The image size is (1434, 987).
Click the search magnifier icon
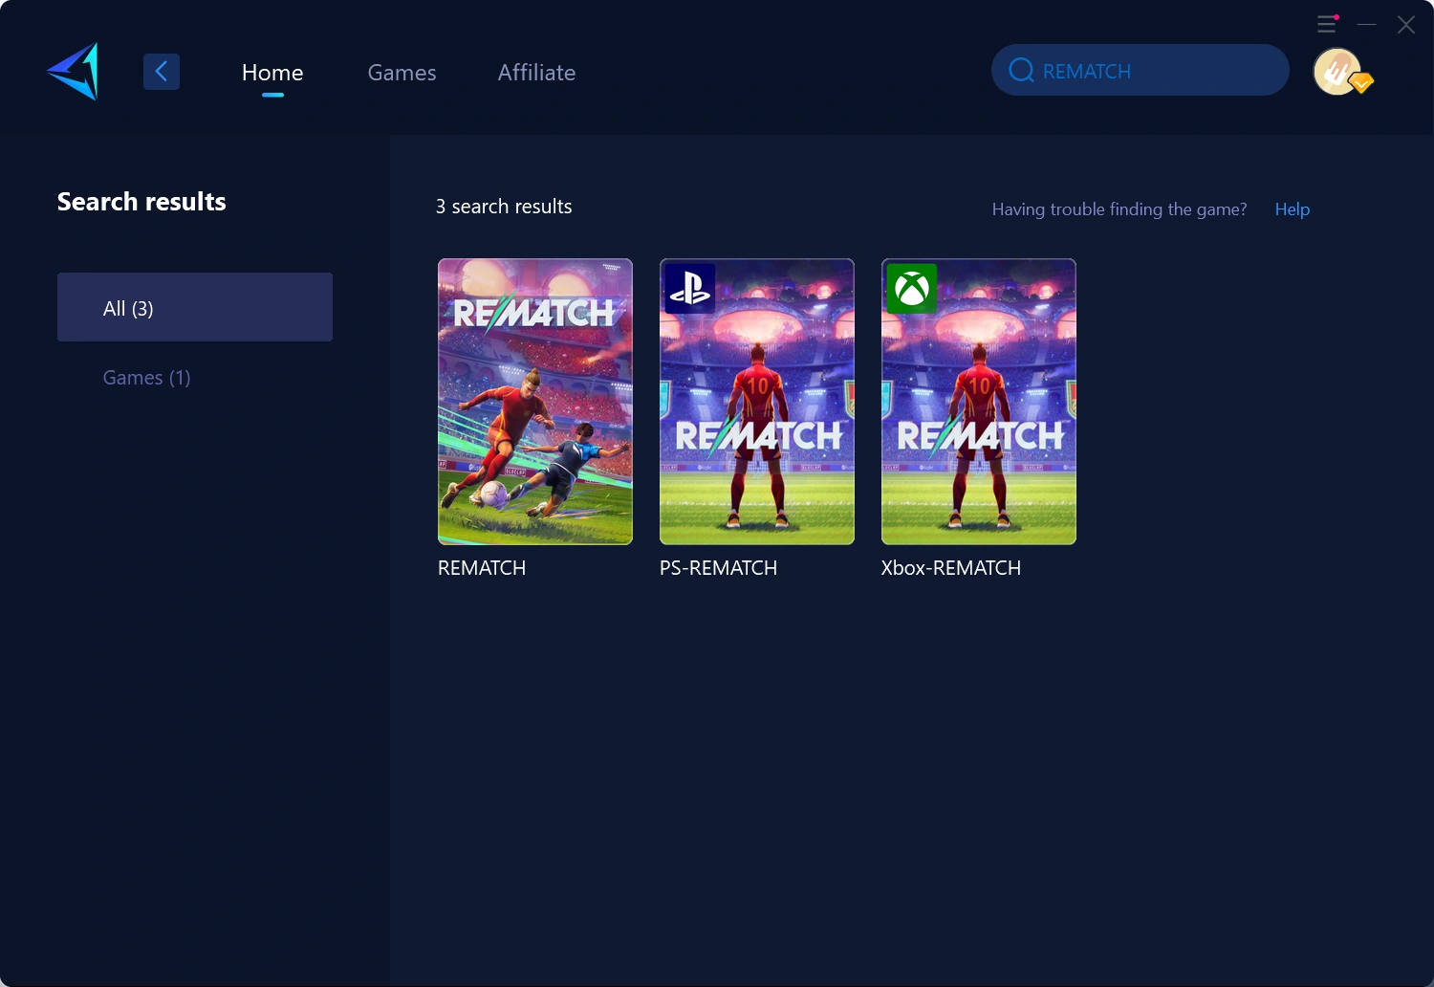pos(1021,71)
